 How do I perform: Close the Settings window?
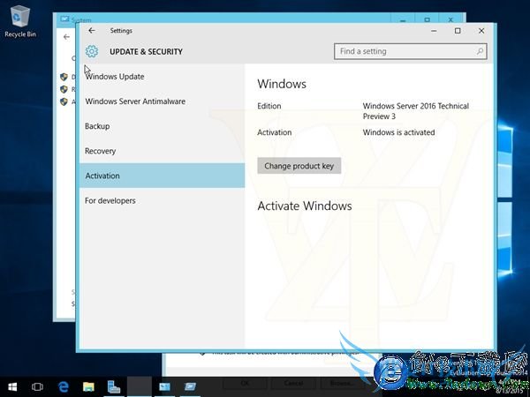pyautogui.click(x=481, y=31)
